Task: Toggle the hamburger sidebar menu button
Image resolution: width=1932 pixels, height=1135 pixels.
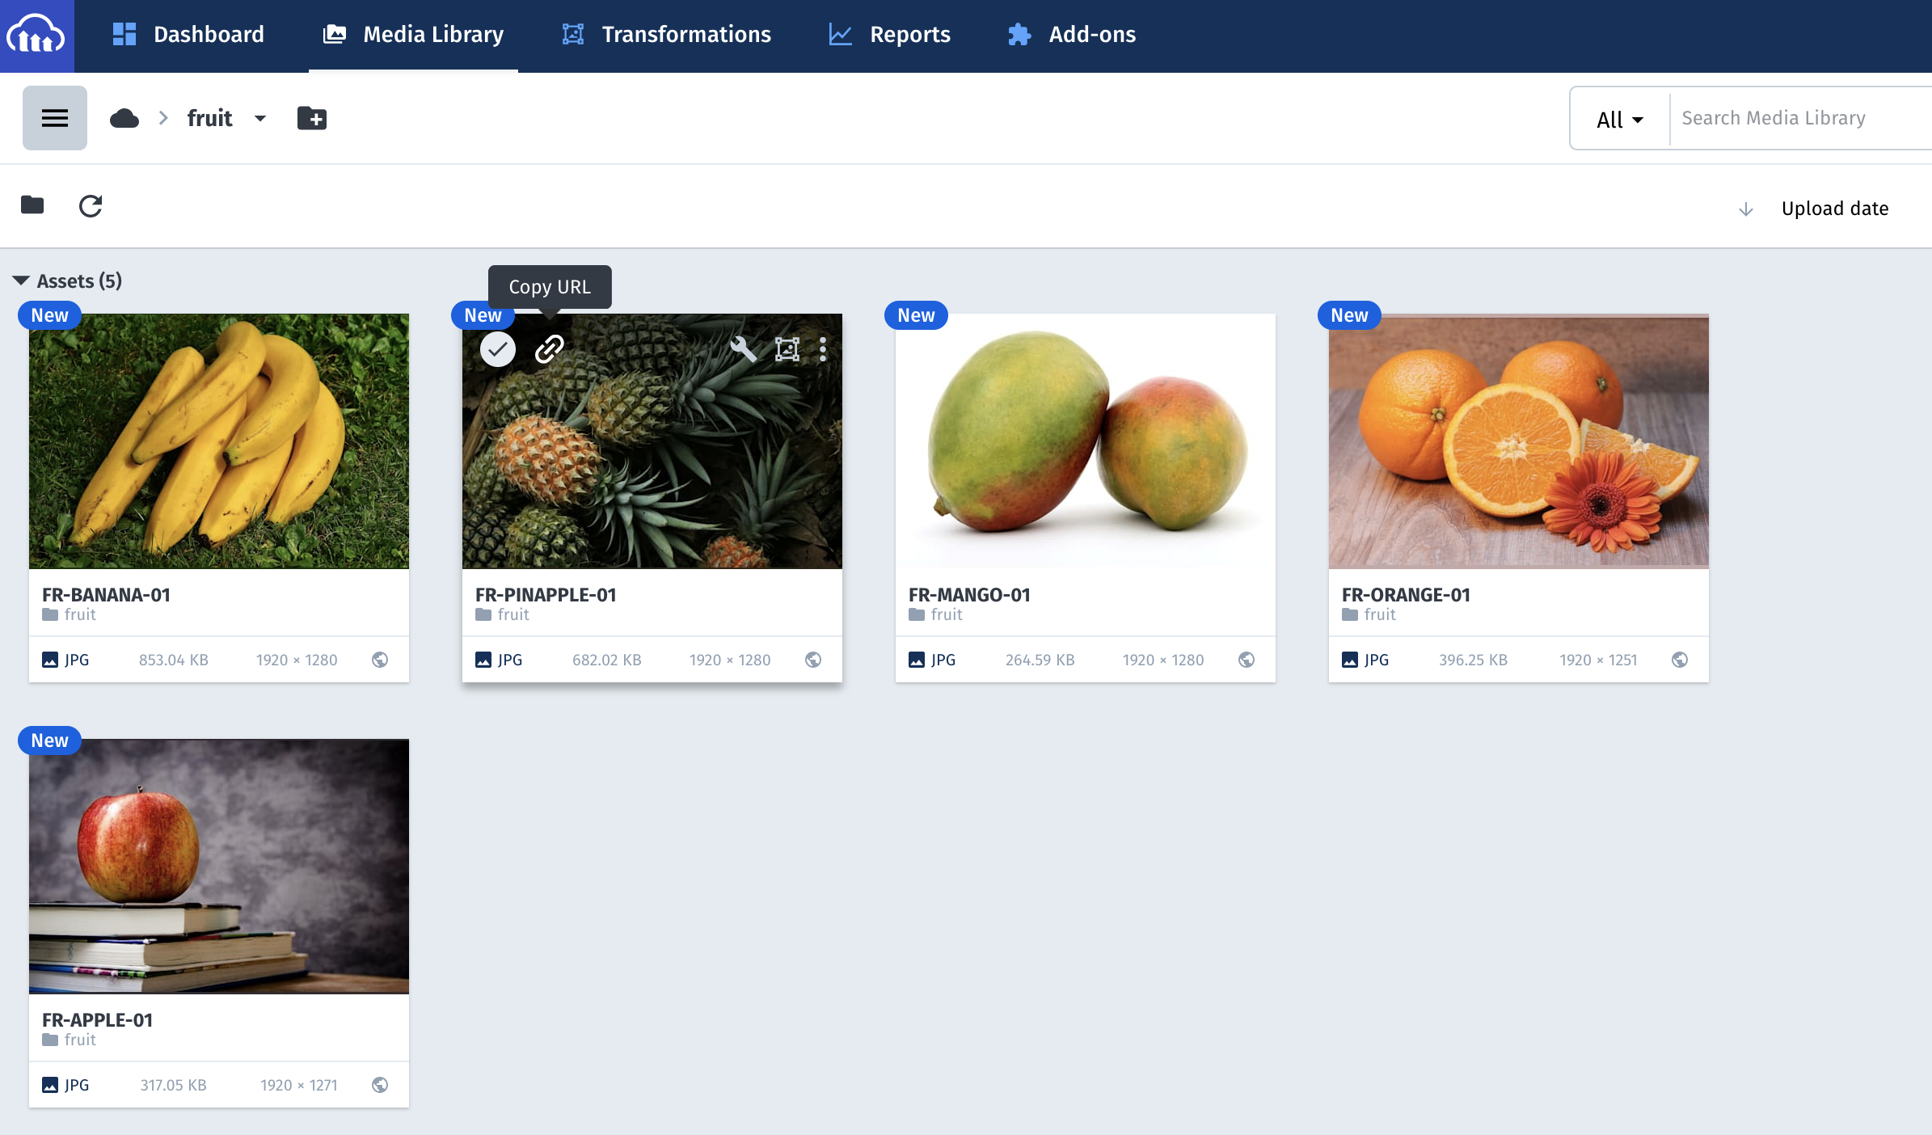Action: [x=55, y=118]
